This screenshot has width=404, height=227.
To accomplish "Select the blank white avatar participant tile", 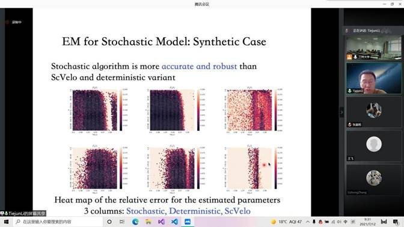I will point(373,147).
